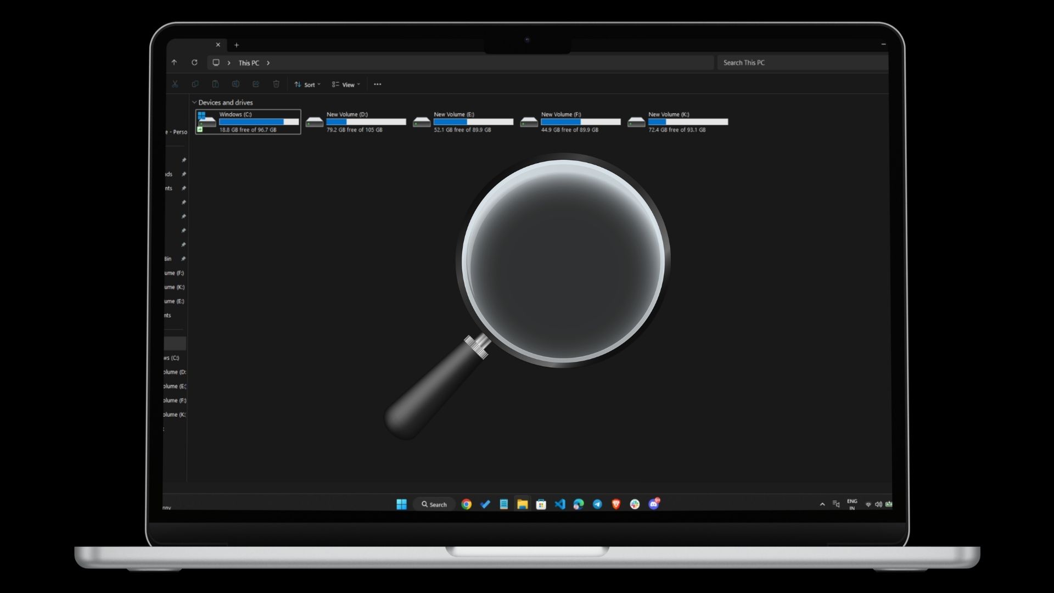This screenshot has height=593, width=1054.
Task: Open Notepad from the taskbar
Action: (x=504, y=504)
